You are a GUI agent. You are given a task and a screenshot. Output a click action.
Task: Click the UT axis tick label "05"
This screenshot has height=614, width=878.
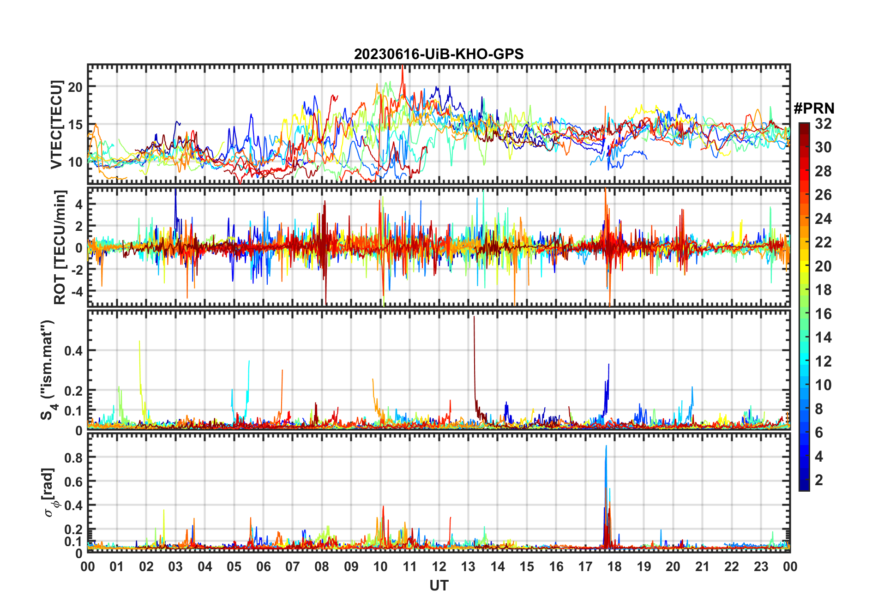(234, 566)
